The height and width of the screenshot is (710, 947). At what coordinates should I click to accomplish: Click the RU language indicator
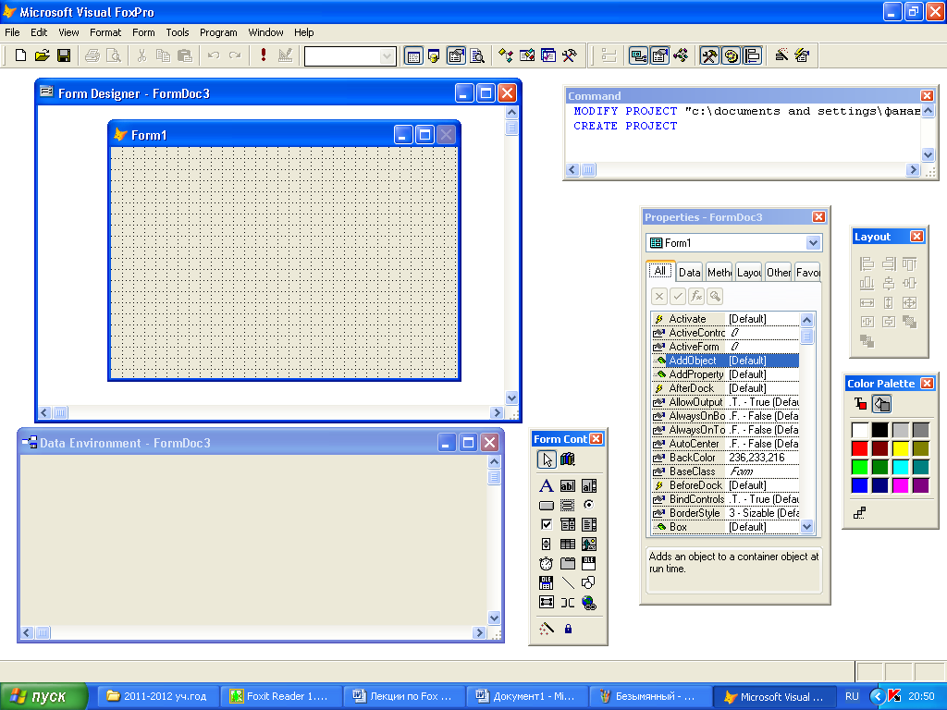[x=852, y=696]
